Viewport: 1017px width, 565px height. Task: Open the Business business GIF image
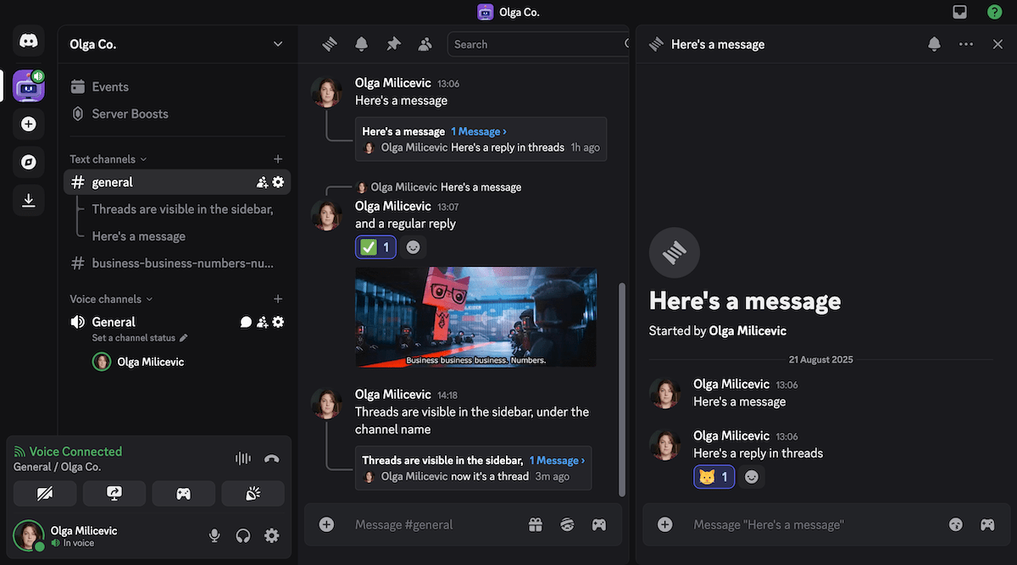pyautogui.click(x=475, y=318)
